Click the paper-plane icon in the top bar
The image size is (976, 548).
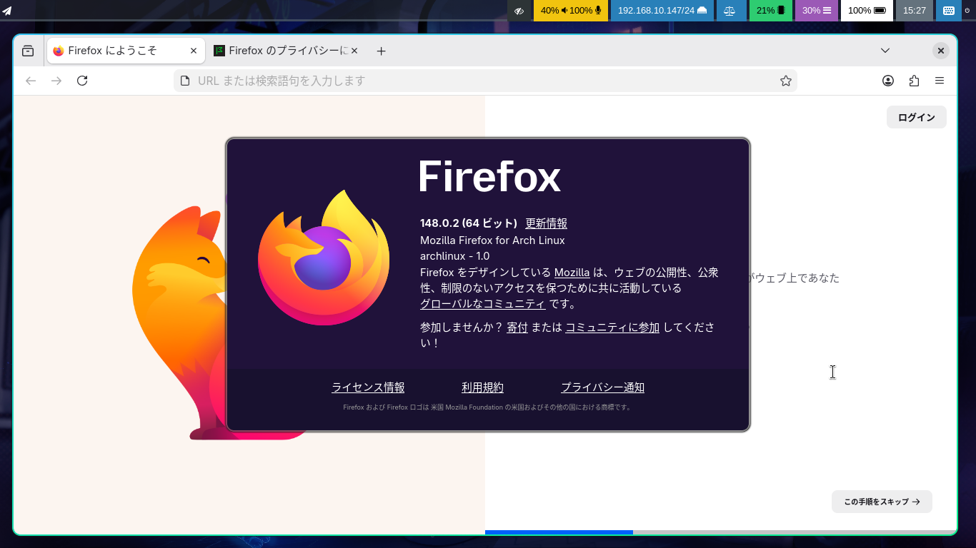[6, 11]
